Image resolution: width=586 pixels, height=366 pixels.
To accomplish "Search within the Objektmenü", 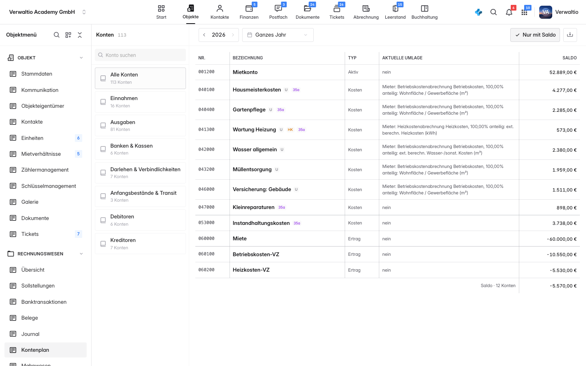I will coord(57,35).
